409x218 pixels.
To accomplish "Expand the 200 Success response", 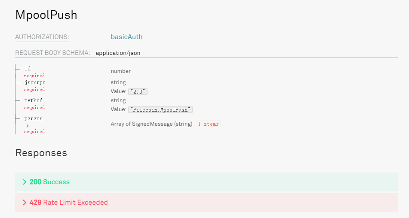I will 206,182.
